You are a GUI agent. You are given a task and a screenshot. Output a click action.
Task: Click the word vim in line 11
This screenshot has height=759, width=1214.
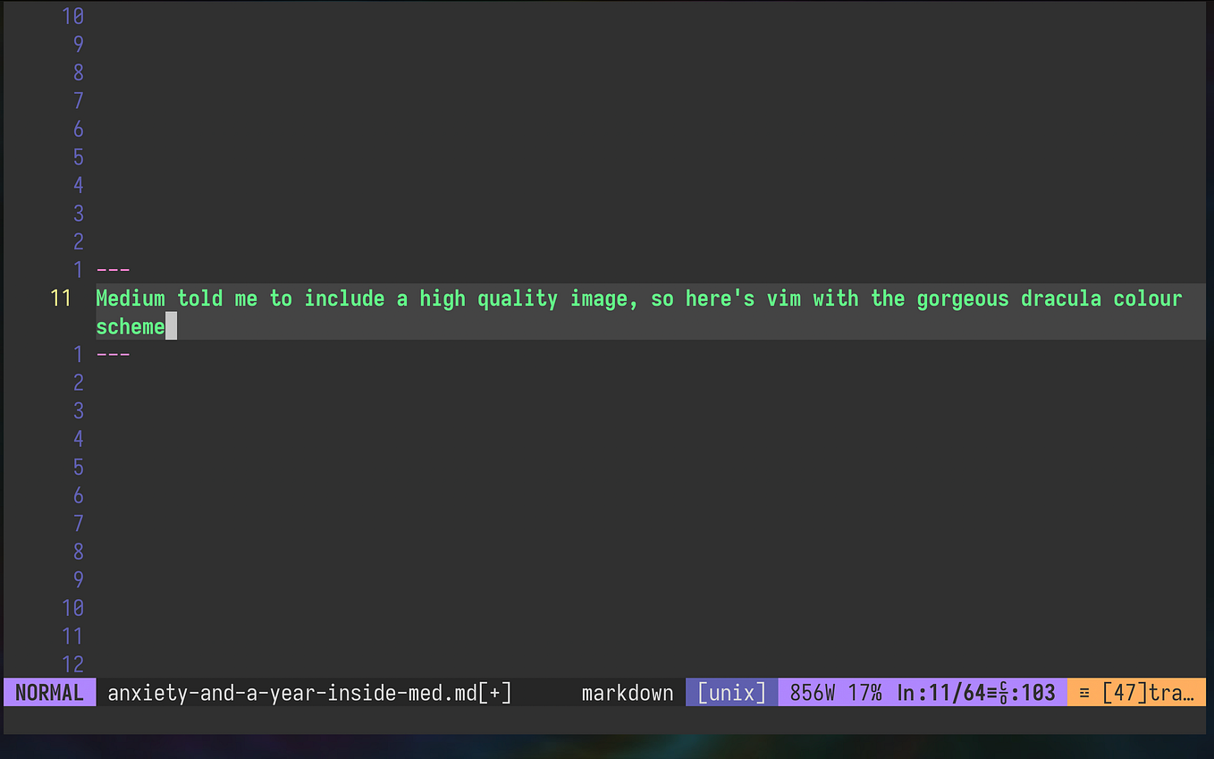(784, 298)
